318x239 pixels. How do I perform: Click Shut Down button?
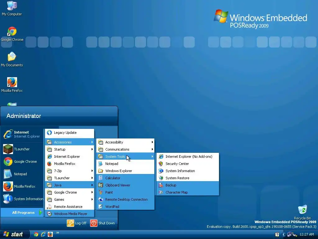point(102,223)
